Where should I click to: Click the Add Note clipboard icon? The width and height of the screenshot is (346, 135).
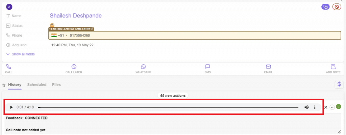[333, 67]
